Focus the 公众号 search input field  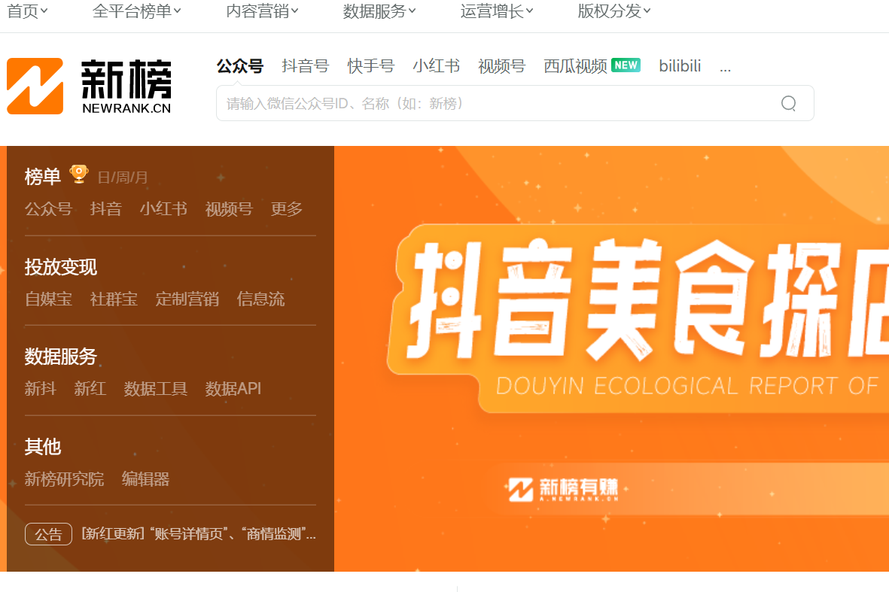click(497, 103)
